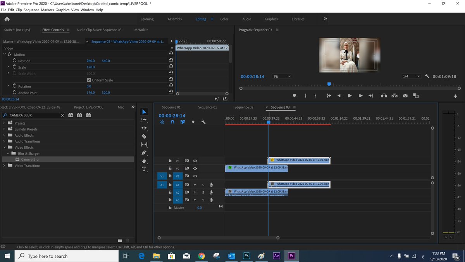Choose the Track Select Forward tool

pos(144,120)
